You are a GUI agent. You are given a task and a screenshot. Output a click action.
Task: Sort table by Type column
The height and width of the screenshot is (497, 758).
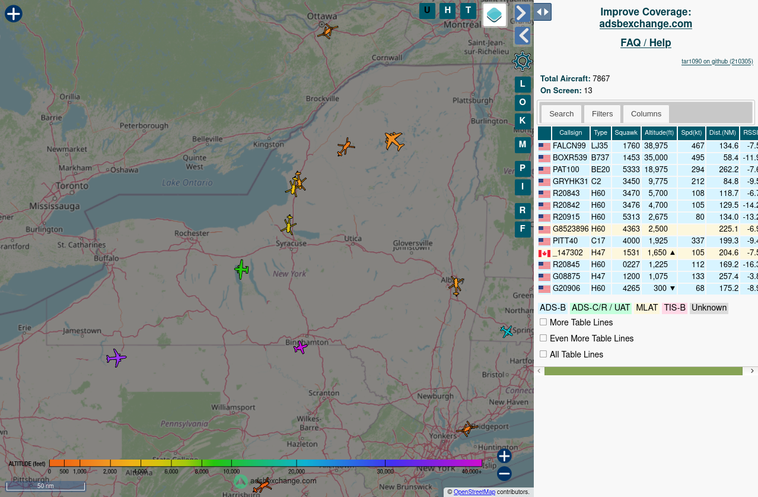pyautogui.click(x=601, y=133)
